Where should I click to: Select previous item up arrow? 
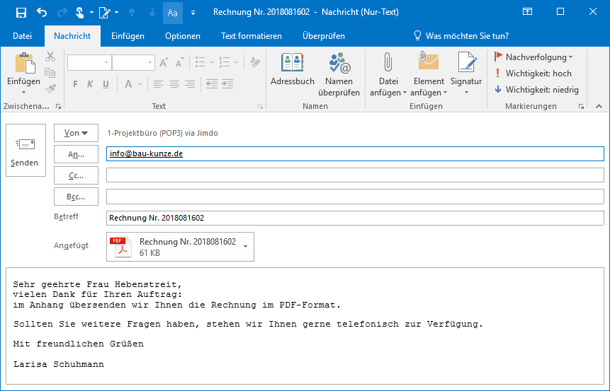[132, 13]
